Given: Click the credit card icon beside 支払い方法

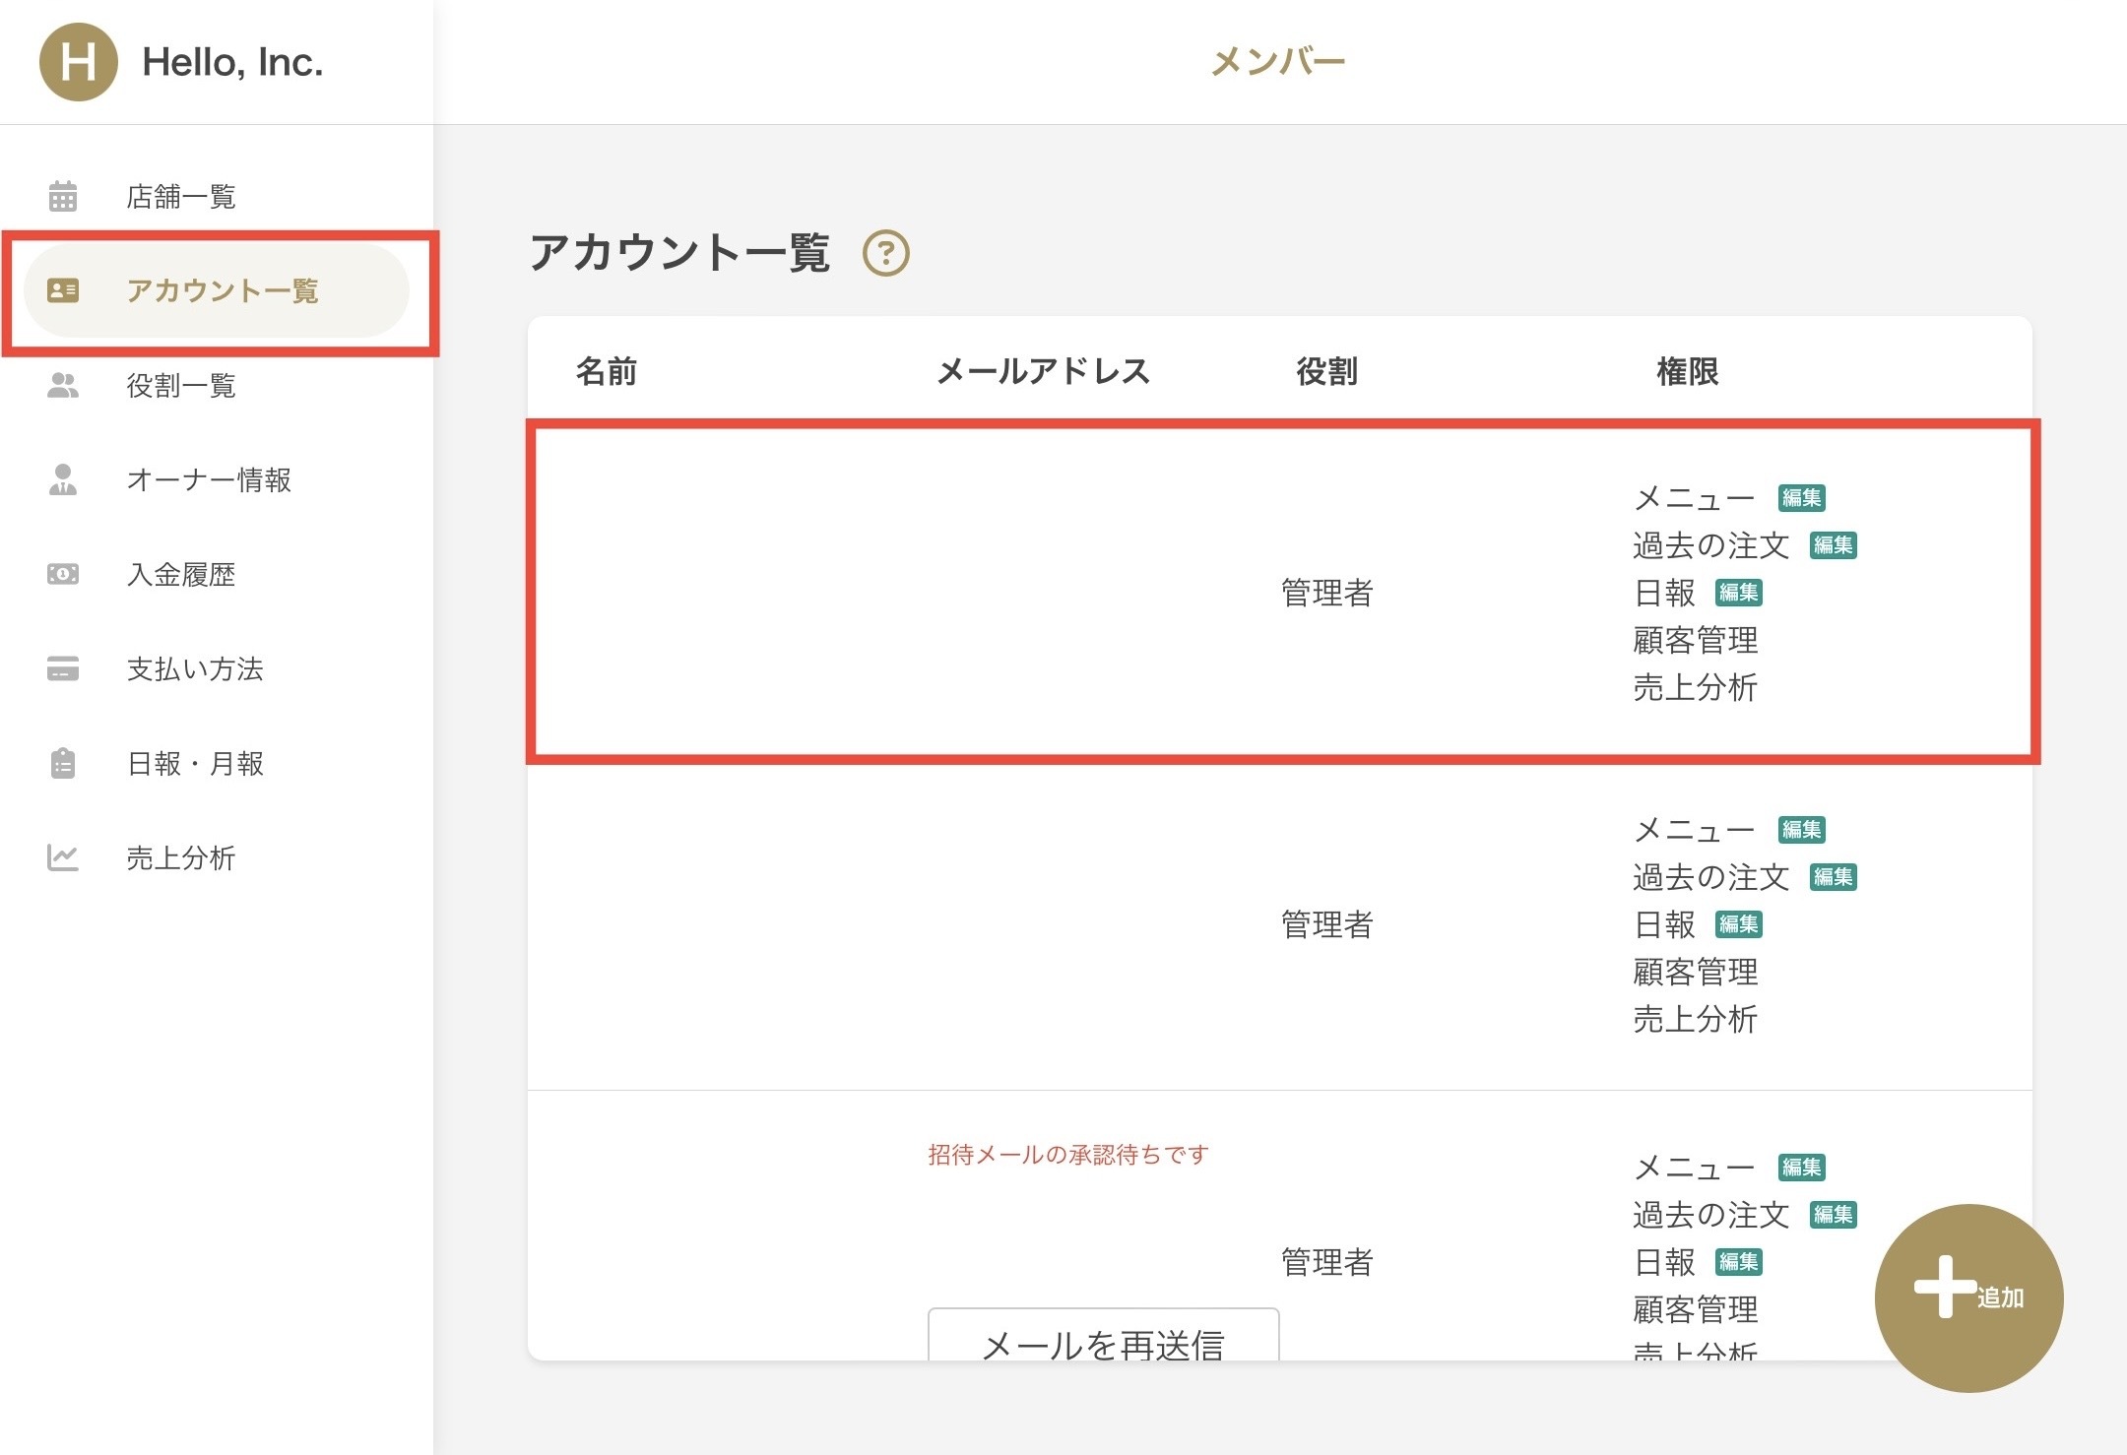Looking at the screenshot, I should tap(63, 668).
